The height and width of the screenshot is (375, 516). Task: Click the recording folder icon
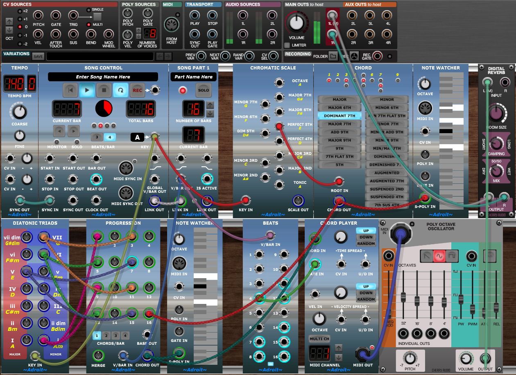tap(333, 56)
